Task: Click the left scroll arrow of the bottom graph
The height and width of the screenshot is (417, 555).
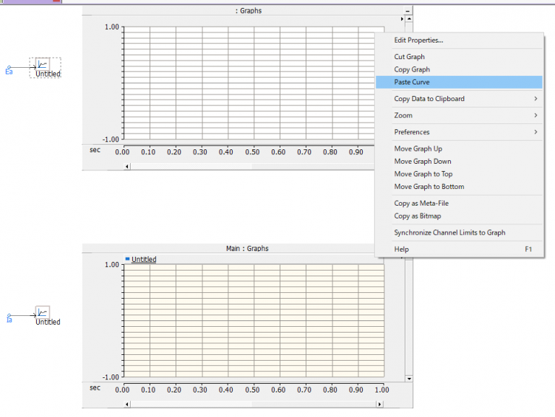Action: [128, 403]
